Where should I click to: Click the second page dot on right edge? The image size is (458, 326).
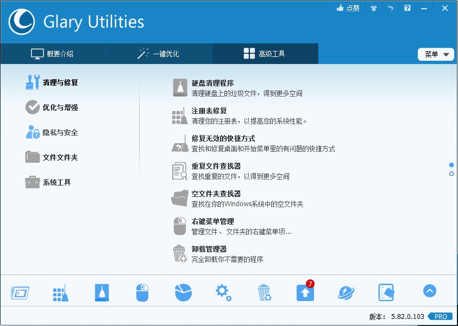(451, 172)
